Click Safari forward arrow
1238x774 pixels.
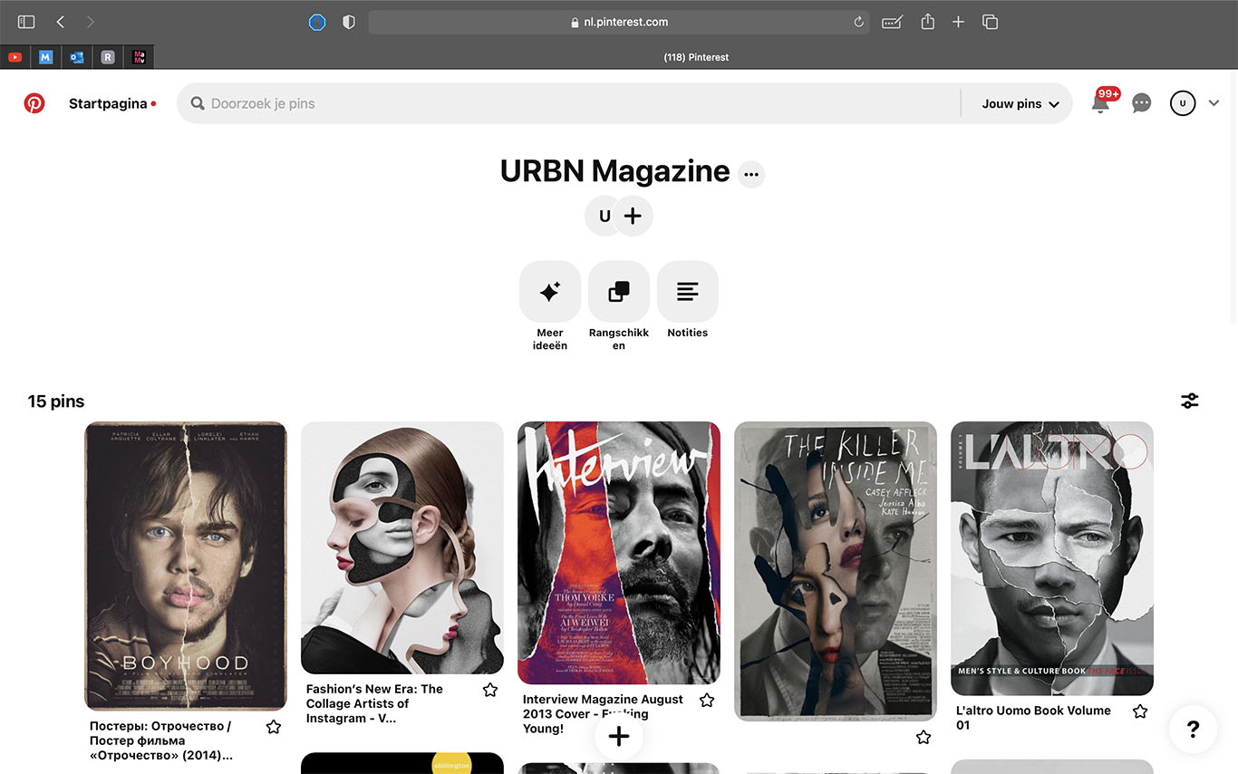[x=90, y=22]
